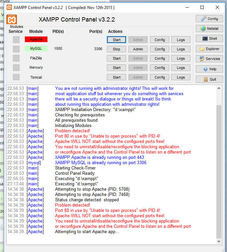Click log line 'Checking for prerequisites'
Image resolution: width=227 pixels, height=252 pixels.
tap(80, 115)
